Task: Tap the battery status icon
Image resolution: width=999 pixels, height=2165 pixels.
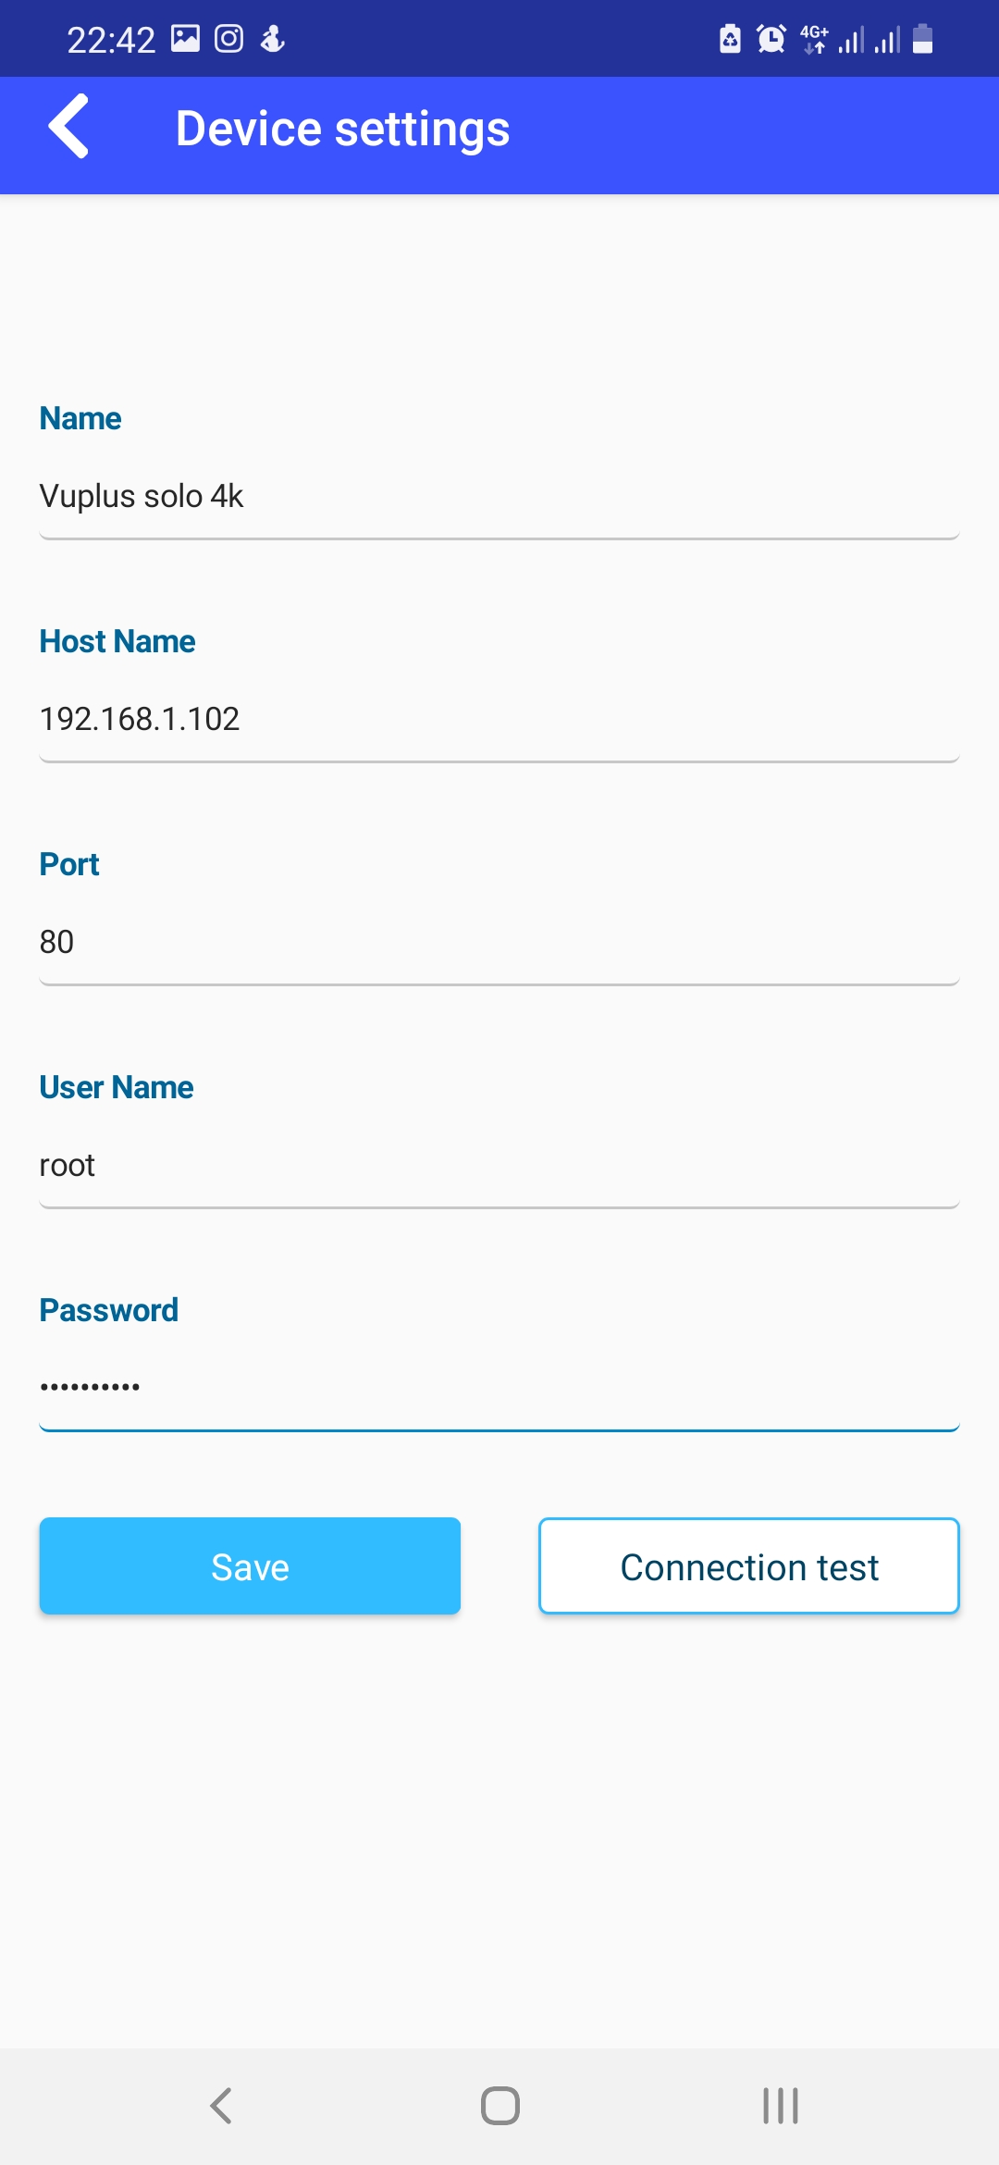Action: (922, 39)
